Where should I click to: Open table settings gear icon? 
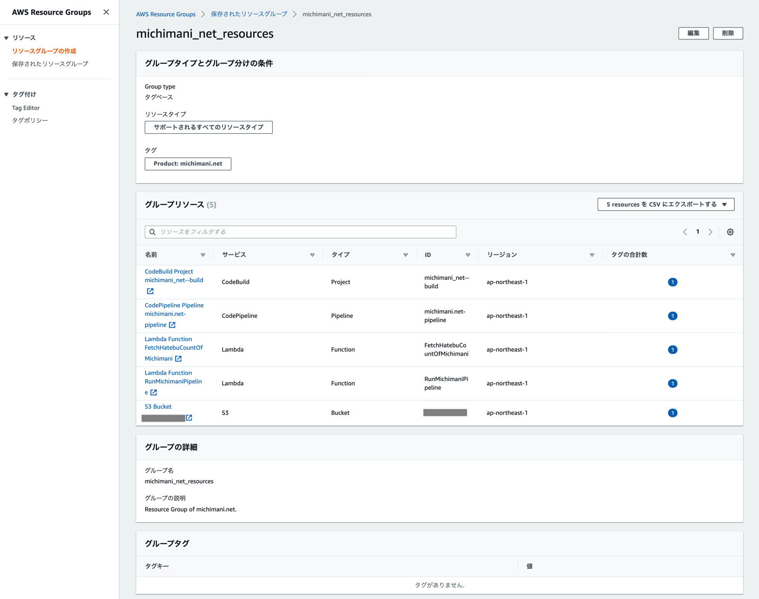click(730, 232)
